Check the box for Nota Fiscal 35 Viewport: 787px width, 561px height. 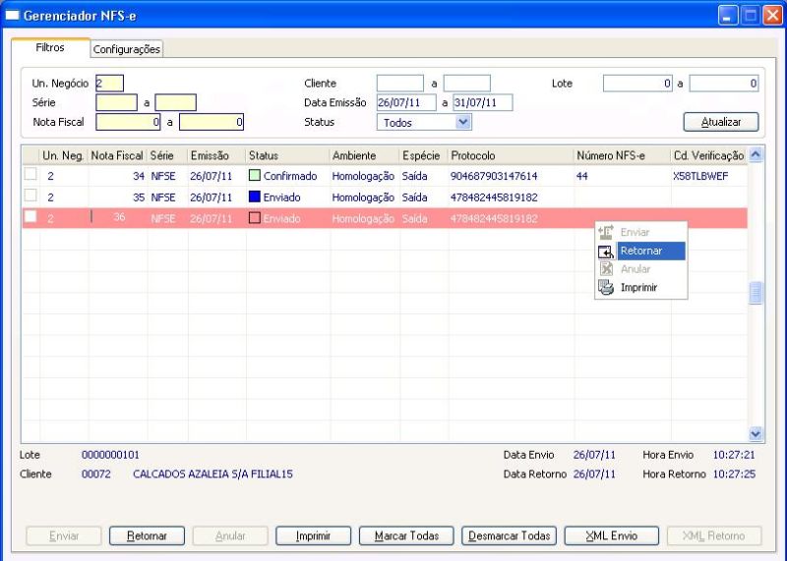point(30,195)
